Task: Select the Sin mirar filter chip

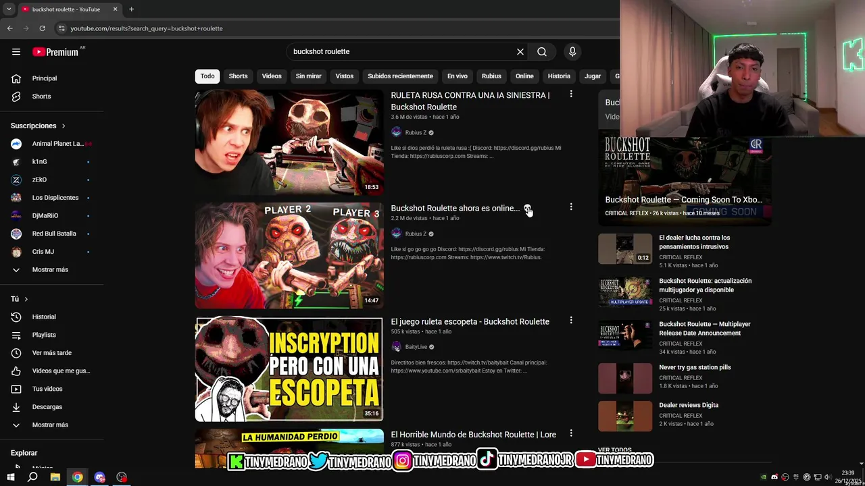Action: point(308,76)
